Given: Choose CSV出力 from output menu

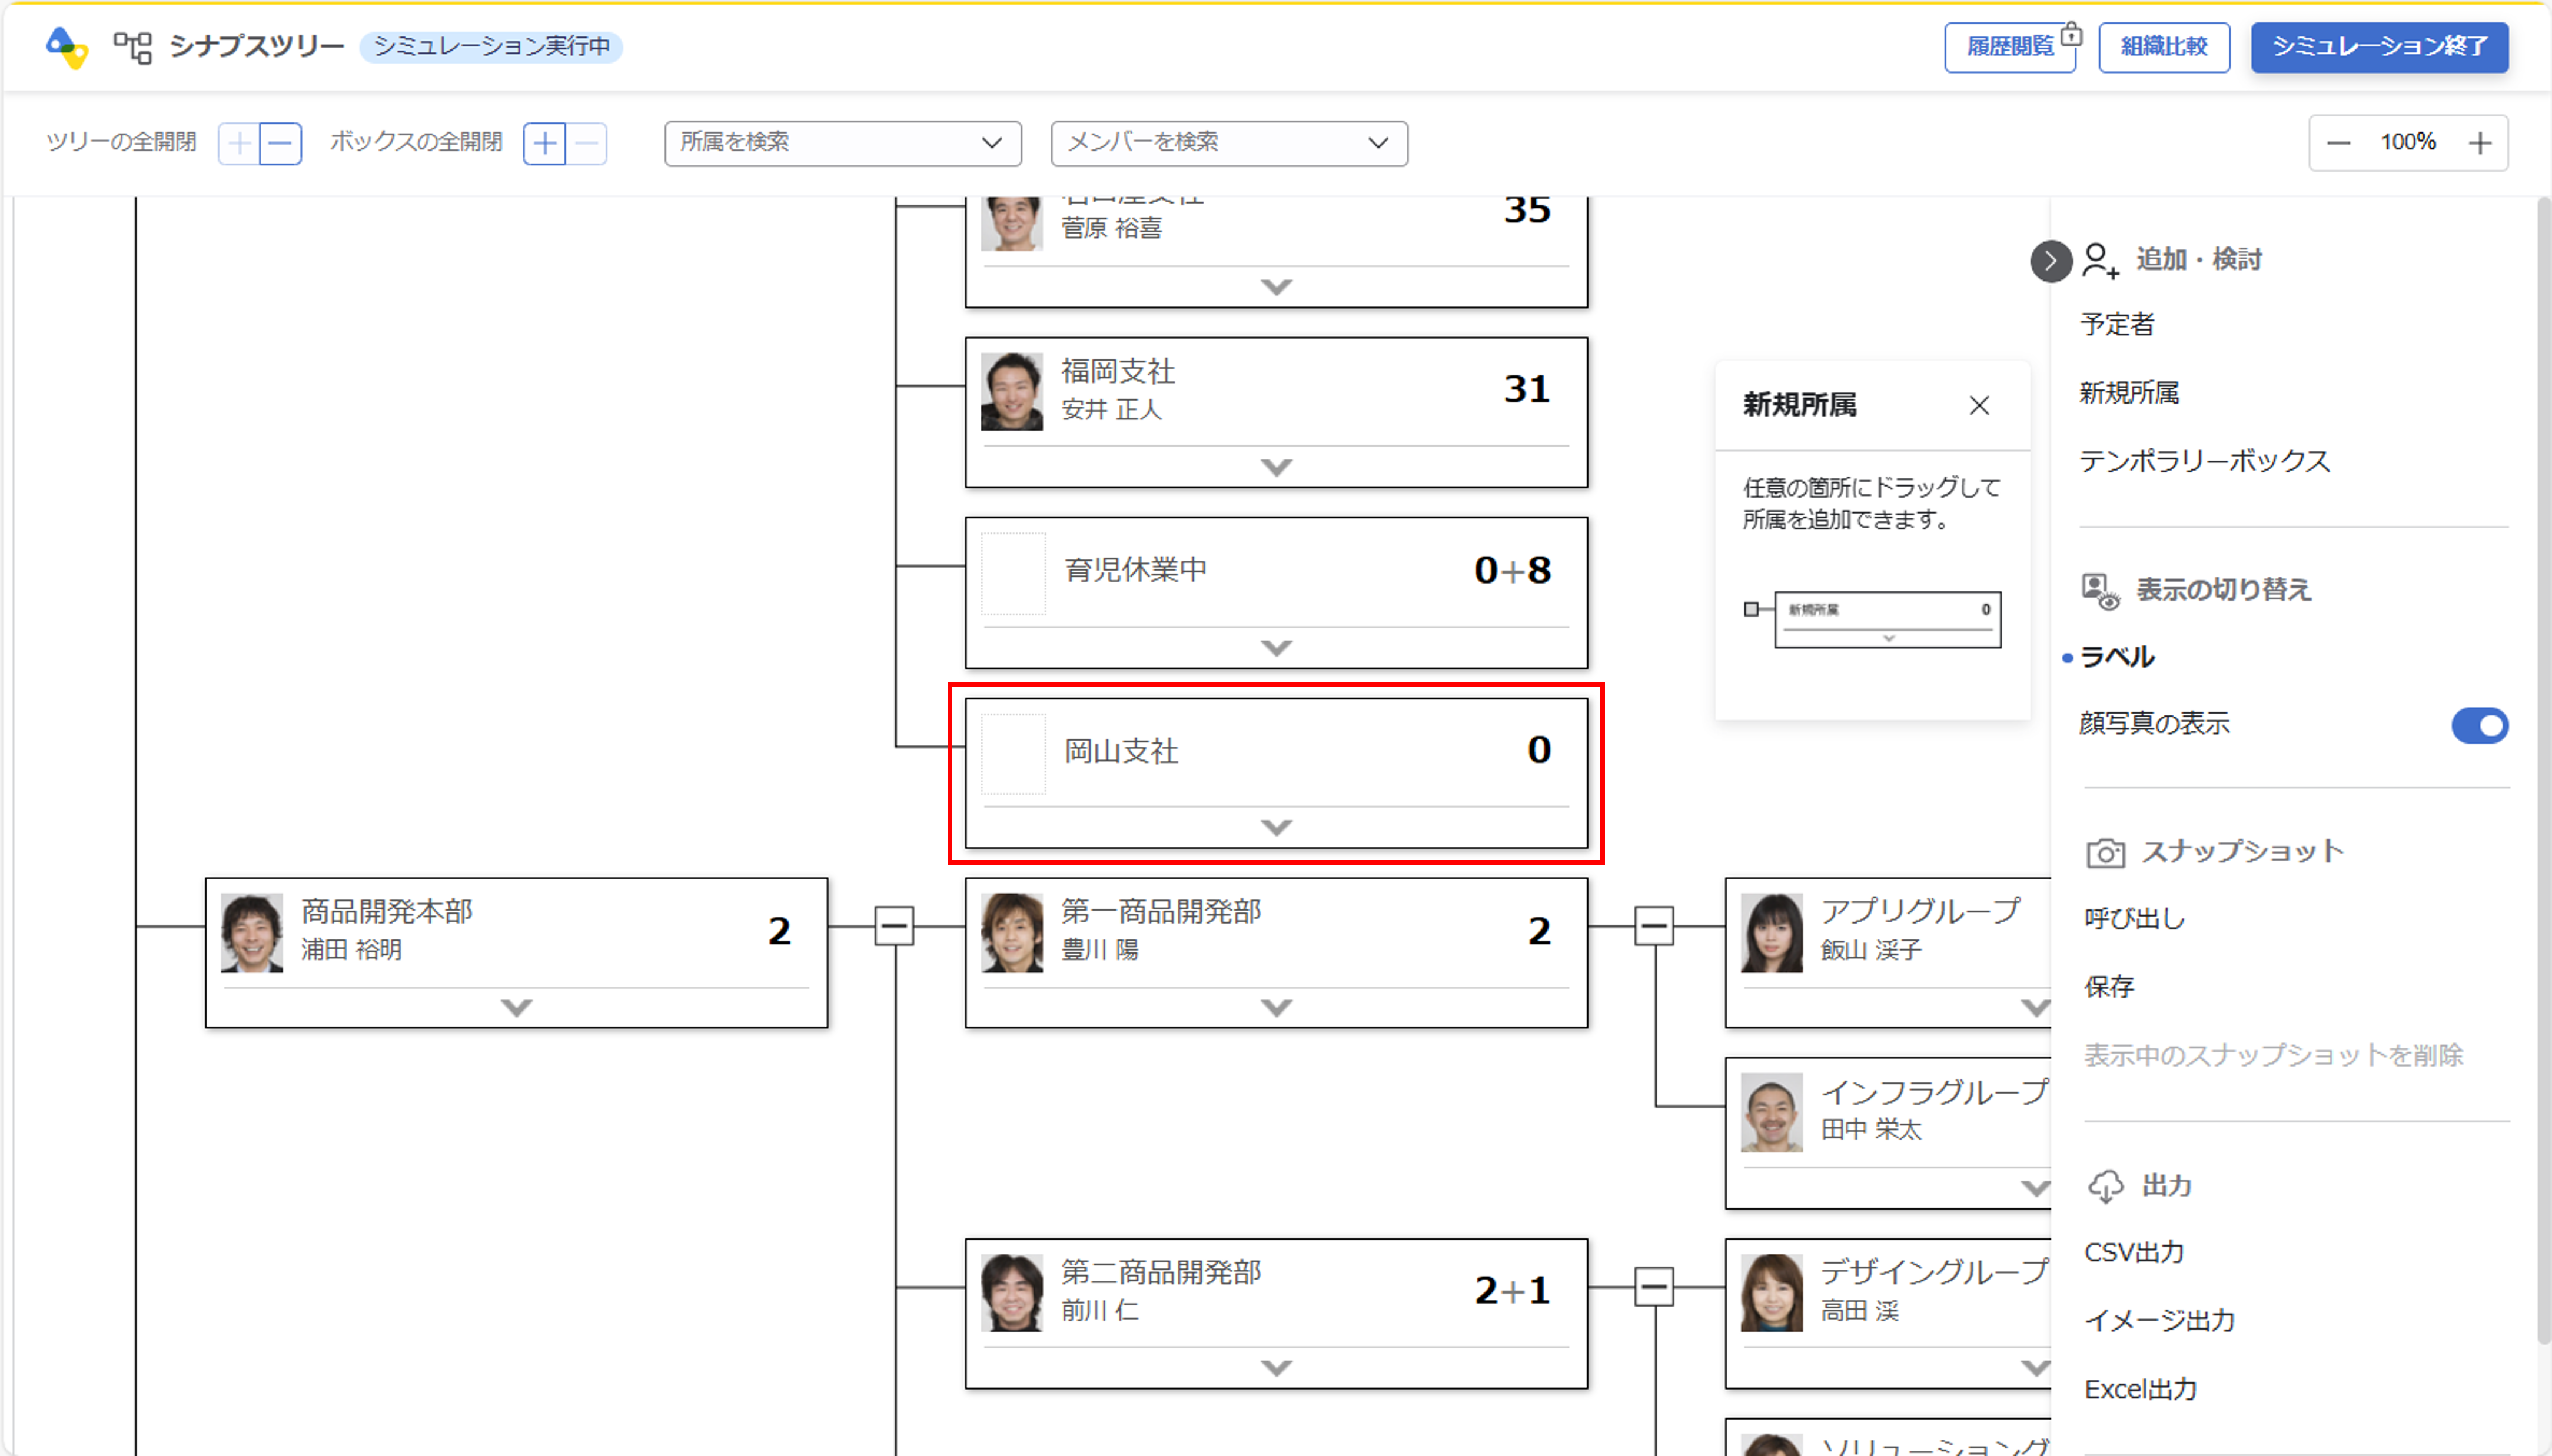Looking at the screenshot, I should pos(2134,1252).
